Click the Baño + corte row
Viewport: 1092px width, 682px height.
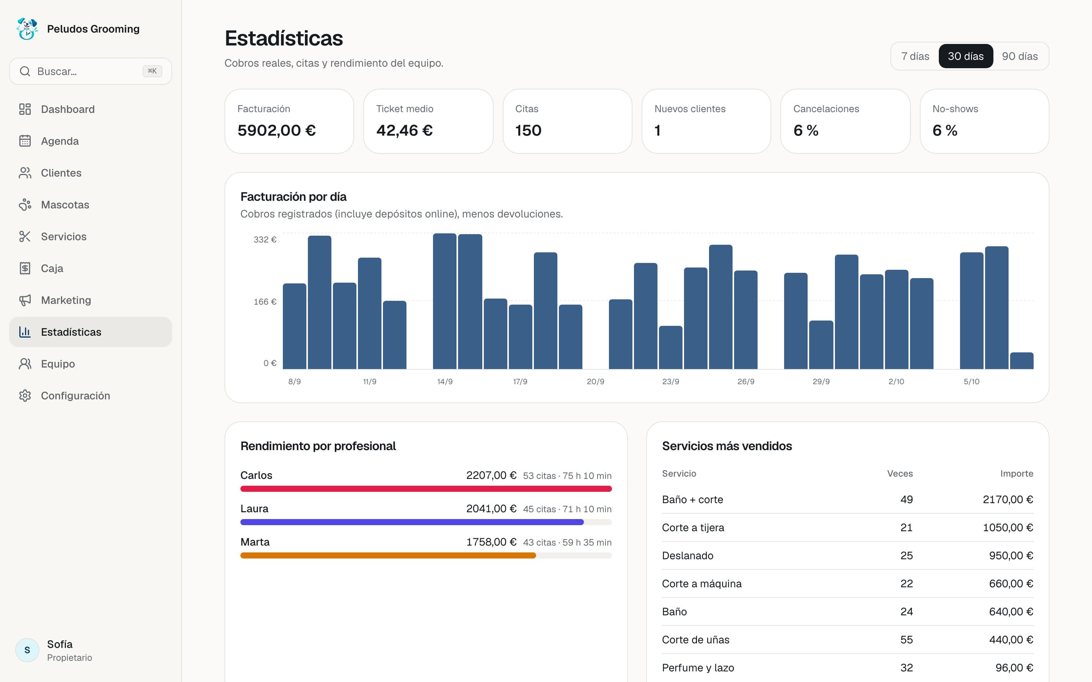[x=847, y=499]
